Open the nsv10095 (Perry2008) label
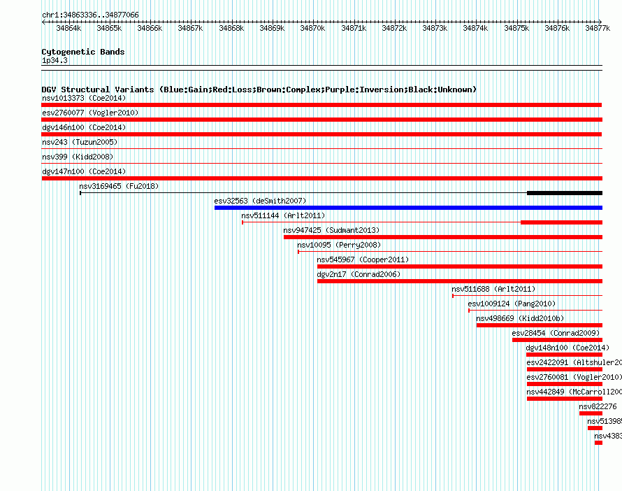This screenshot has height=491, width=622. tap(339, 245)
